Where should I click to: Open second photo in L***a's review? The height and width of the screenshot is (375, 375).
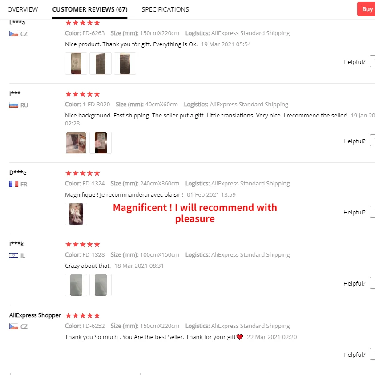click(x=101, y=64)
